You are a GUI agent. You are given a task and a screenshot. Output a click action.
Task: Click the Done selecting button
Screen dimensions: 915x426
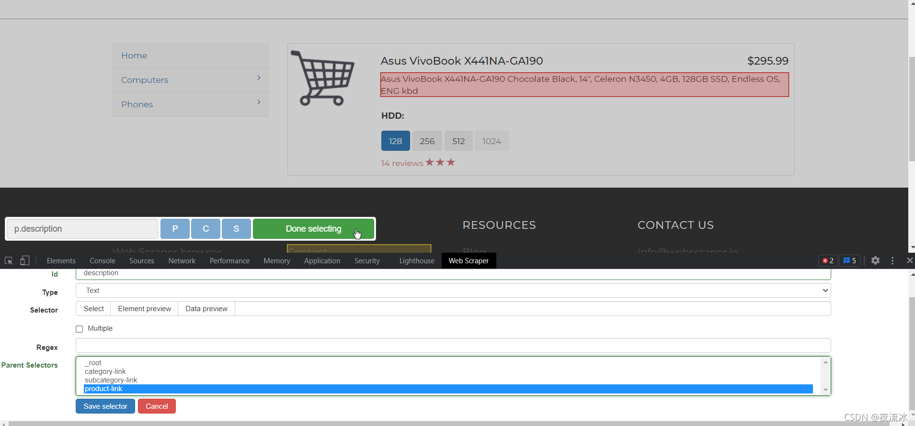pyautogui.click(x=313, y=229)
